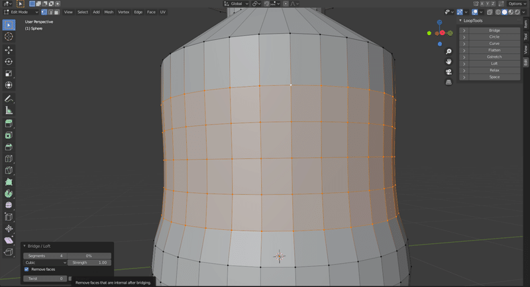This screenshot has width=530, height=287.
Task: Switch to wireframe viewport shading
Action: point(498,12)
